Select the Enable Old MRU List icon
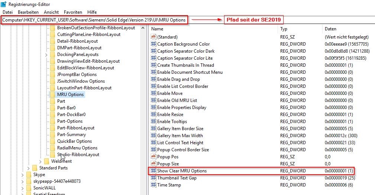Image resolution: width=375 pixels, height=195 pixels. tap(153, 100)
